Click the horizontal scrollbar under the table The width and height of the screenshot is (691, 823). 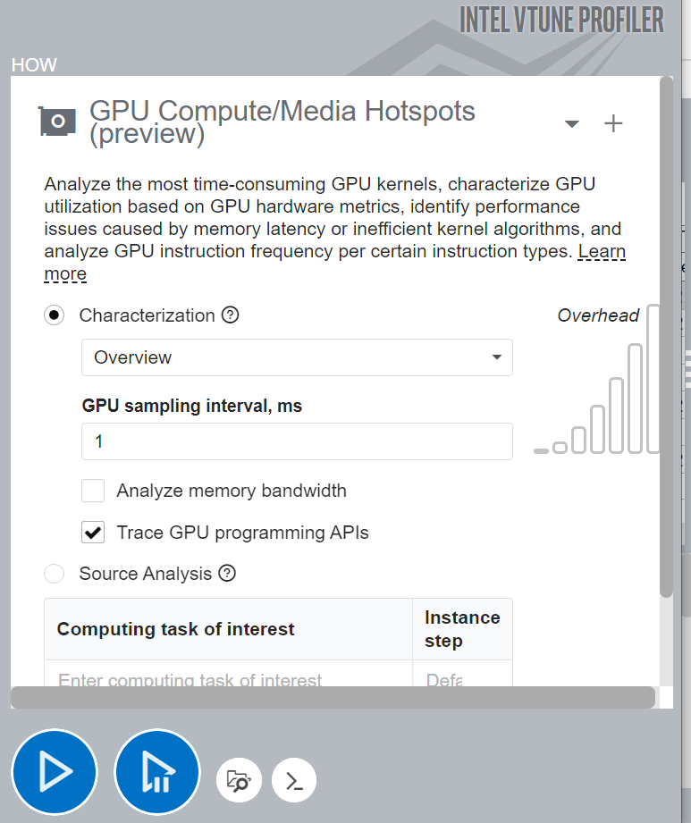(333, 697)
